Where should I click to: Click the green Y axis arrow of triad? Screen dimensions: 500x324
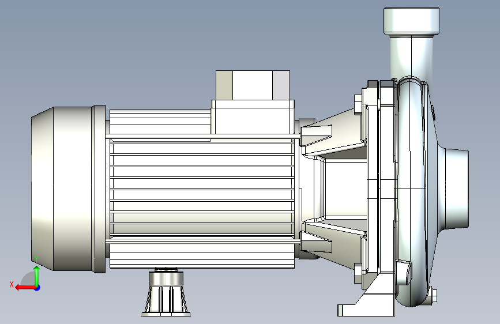point(37,276)
